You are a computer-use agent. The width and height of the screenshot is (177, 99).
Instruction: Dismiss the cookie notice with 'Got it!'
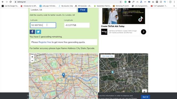[x=145, y=97]
